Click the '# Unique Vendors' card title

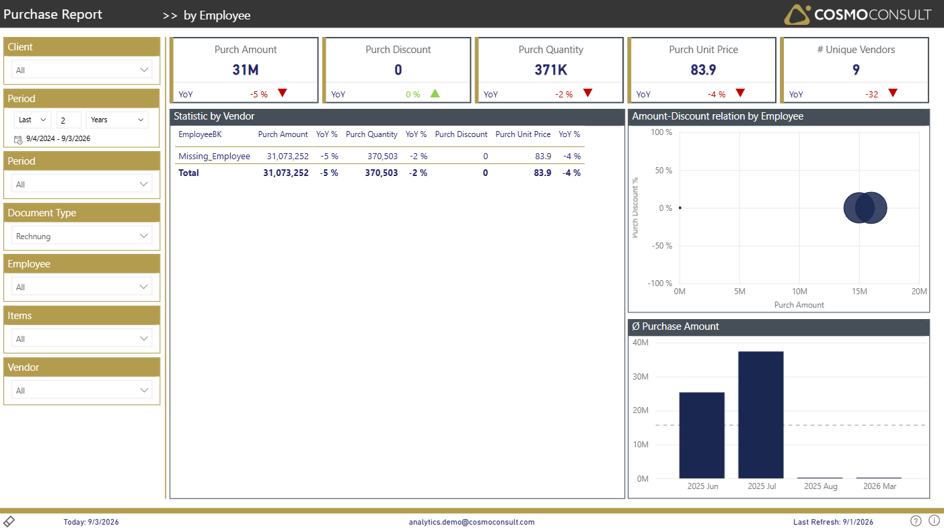[x=856, y=50]
